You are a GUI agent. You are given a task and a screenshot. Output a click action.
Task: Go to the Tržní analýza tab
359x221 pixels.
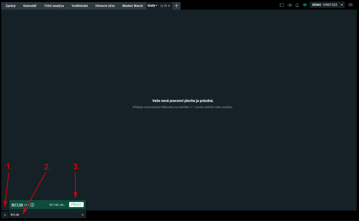pos(54,6)
